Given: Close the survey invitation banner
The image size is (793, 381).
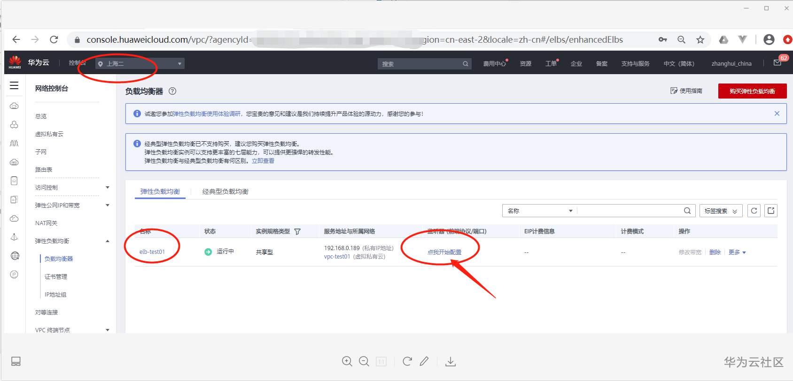Looking at the screenshot, I should (x=777, y=114).
